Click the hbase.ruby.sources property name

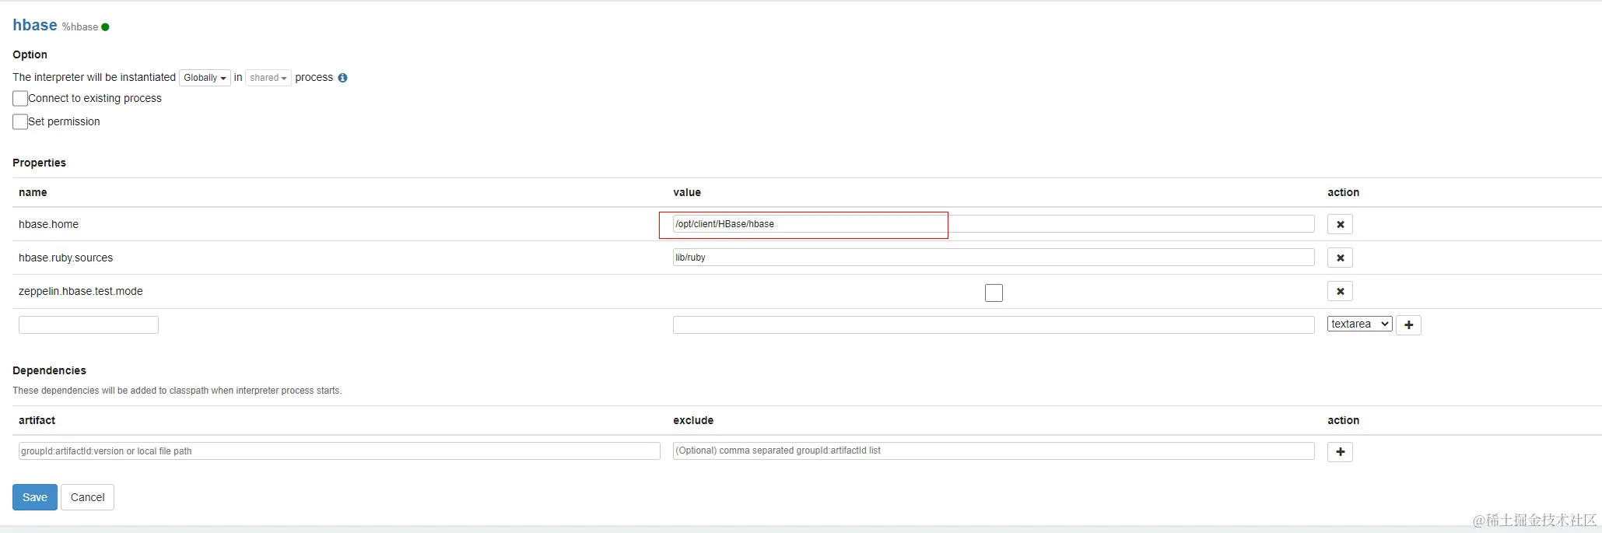[x=65, y=258]
